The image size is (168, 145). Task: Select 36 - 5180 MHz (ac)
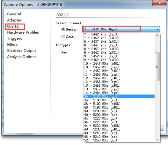tap(119, 100)
